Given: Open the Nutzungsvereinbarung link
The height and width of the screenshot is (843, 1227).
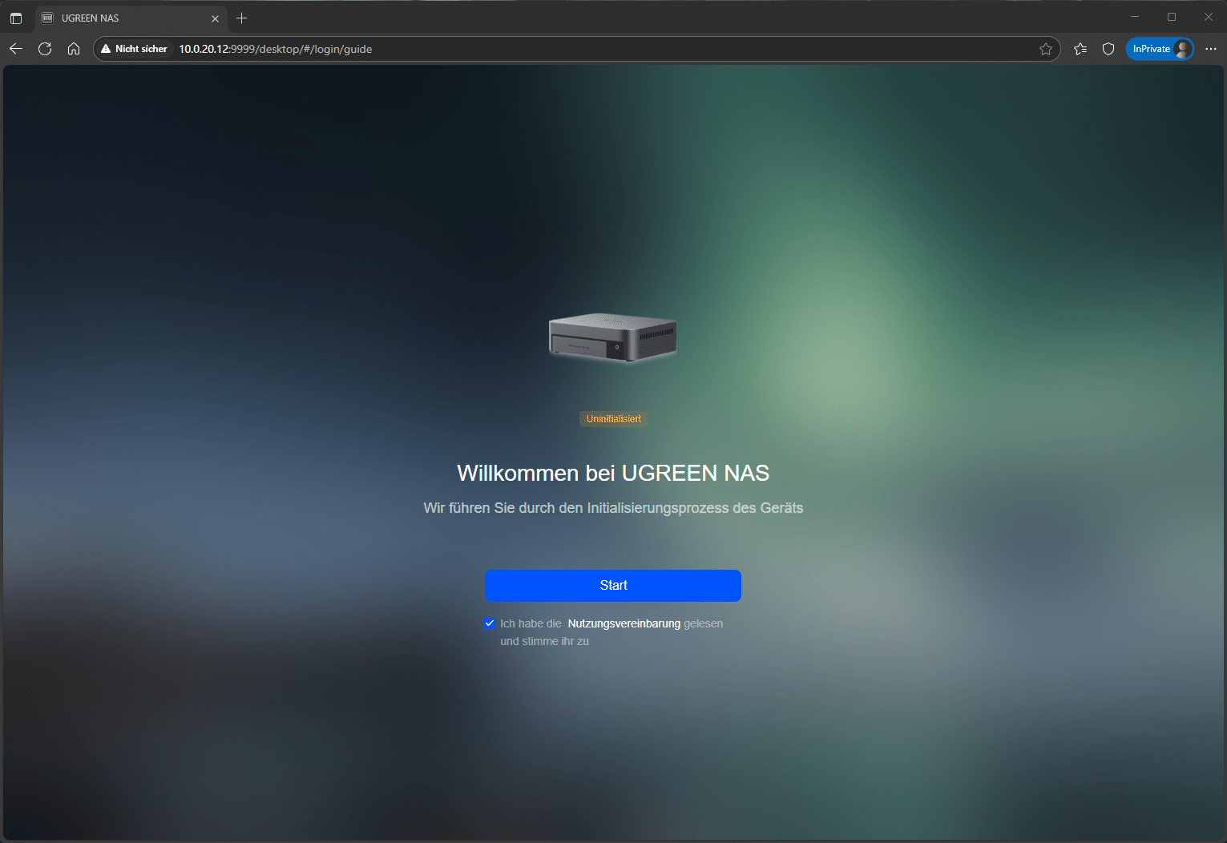Looking at the screenshot, I should [x=624, y=623].
